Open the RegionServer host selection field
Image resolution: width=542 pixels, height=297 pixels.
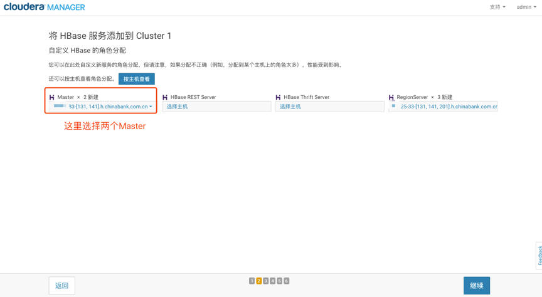(443, 107)
